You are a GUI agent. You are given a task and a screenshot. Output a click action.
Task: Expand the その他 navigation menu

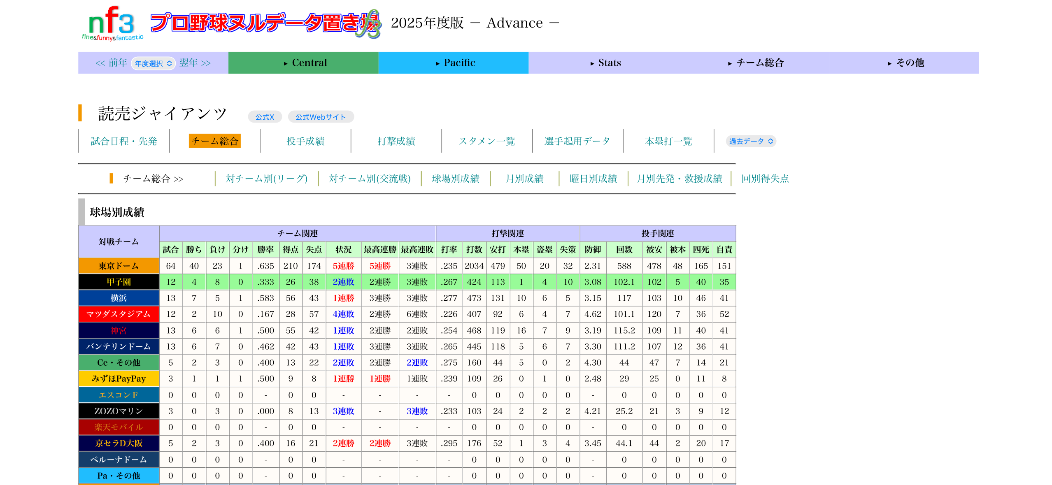904,63
